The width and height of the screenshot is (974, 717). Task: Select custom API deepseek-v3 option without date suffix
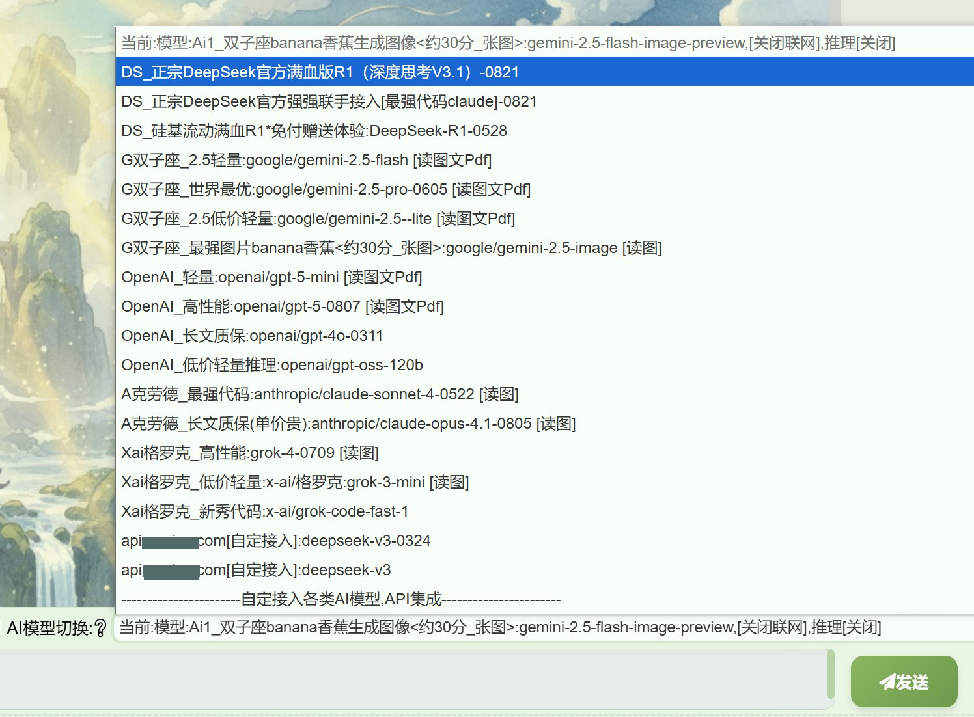545,569
